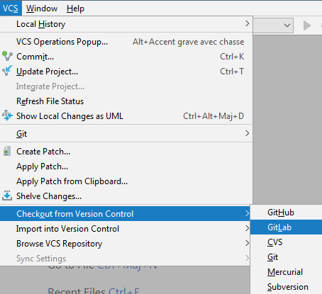Select Checkout from Version Control
Screen dimensions: 322x294
coord(125,214)
